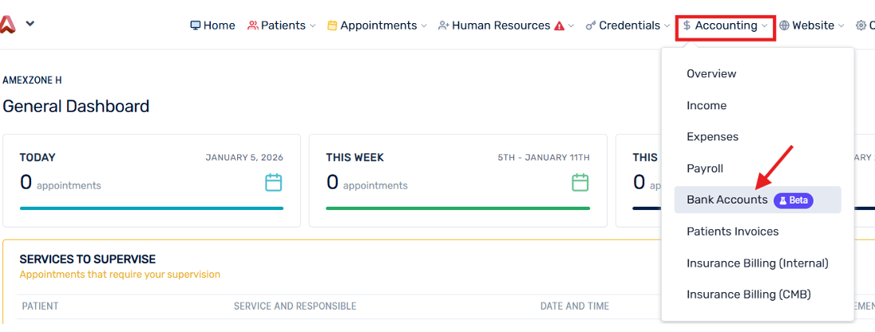The image size is (875, 332).
Task: Expand the Patients menu chevron
Action: click(312, 26)
